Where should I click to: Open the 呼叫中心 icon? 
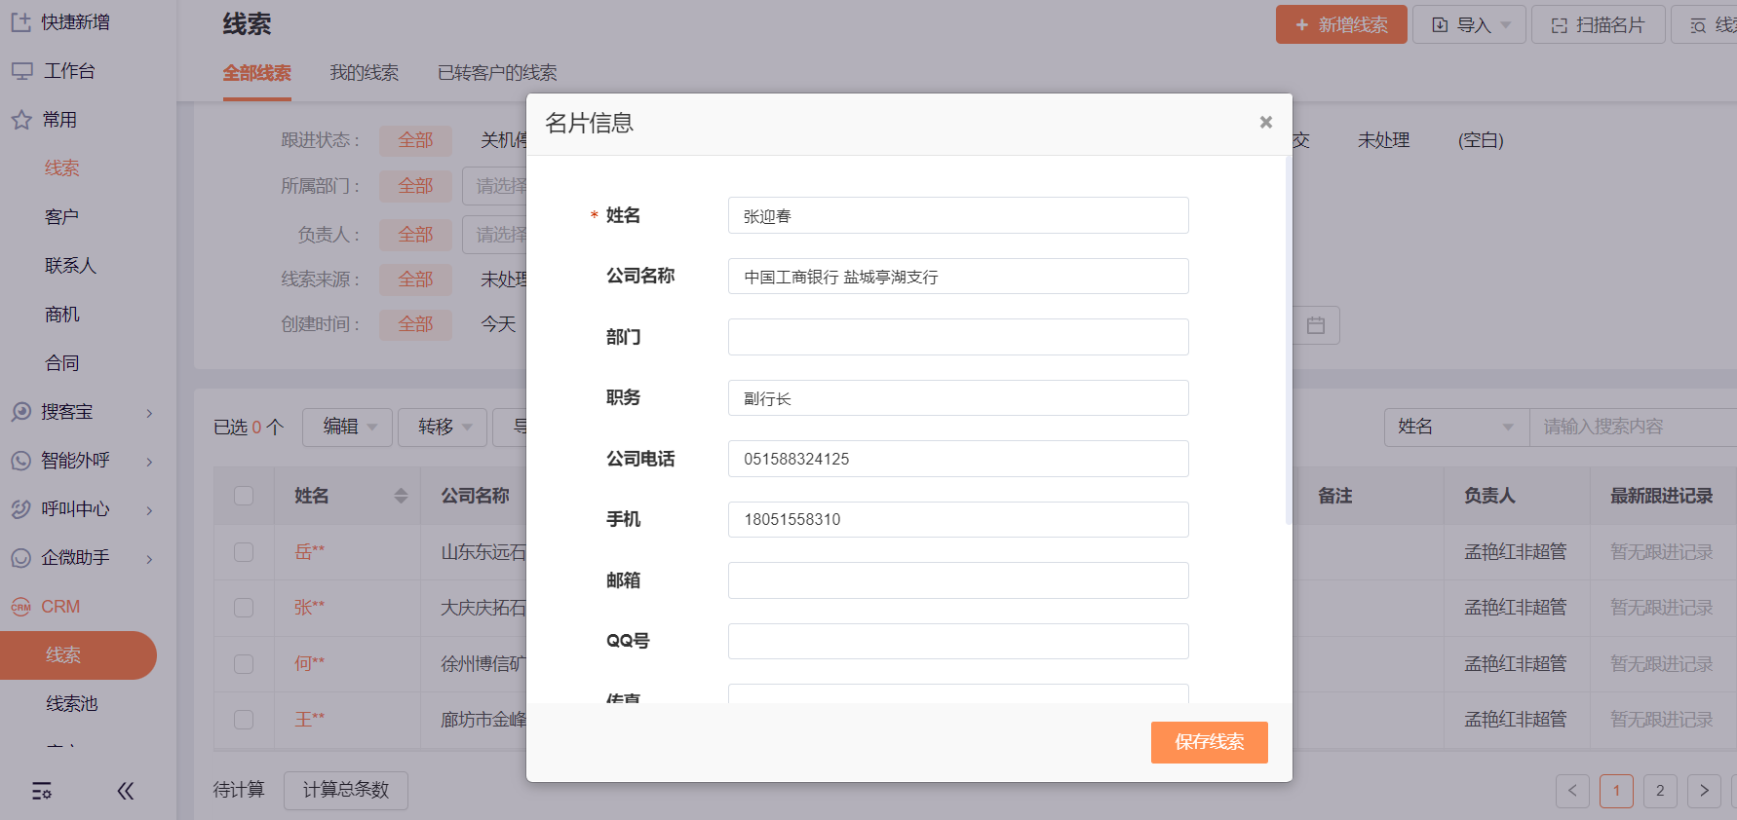coord(21,509)
